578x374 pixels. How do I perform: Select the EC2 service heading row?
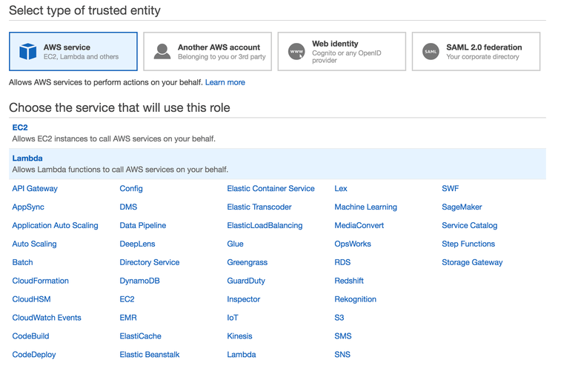click(277, 133)
